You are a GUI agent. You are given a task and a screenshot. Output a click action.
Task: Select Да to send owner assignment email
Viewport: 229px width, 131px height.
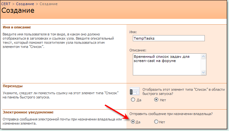[x=133, y=122]
